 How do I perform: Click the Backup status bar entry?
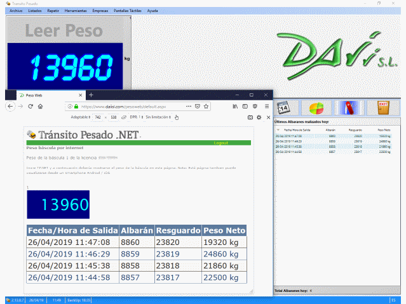79,300
